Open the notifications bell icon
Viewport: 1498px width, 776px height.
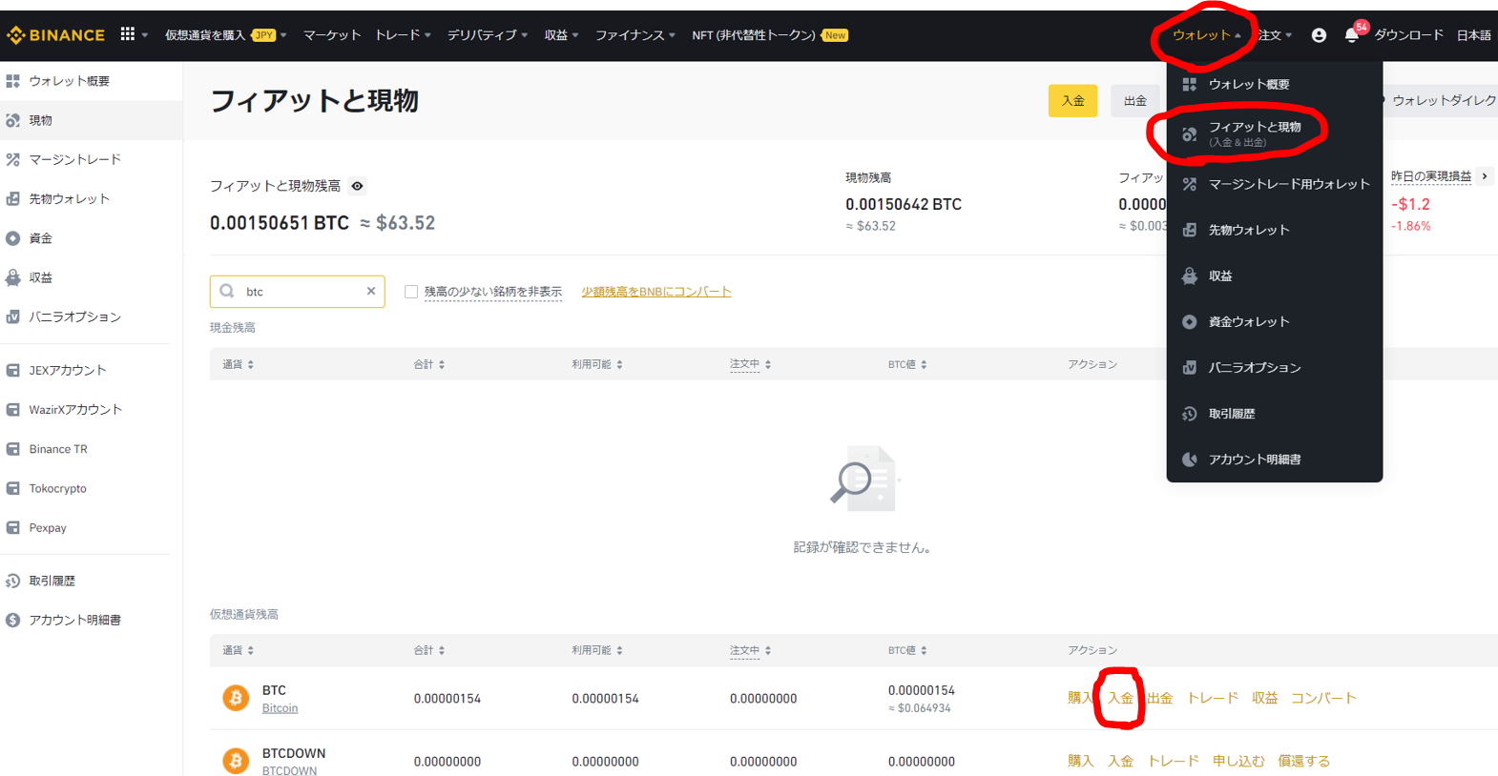1351,35
